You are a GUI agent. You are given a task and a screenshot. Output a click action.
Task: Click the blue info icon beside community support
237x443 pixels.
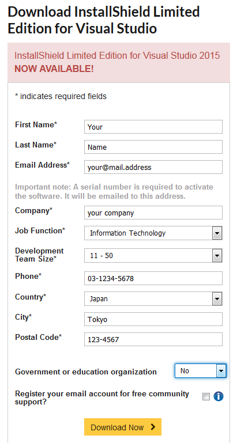tap(219, 397)
